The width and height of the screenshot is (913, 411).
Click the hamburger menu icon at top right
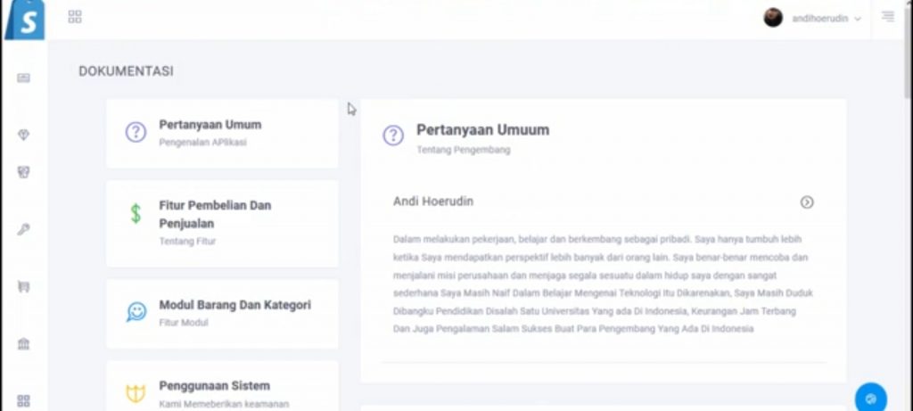click(888, 17)
